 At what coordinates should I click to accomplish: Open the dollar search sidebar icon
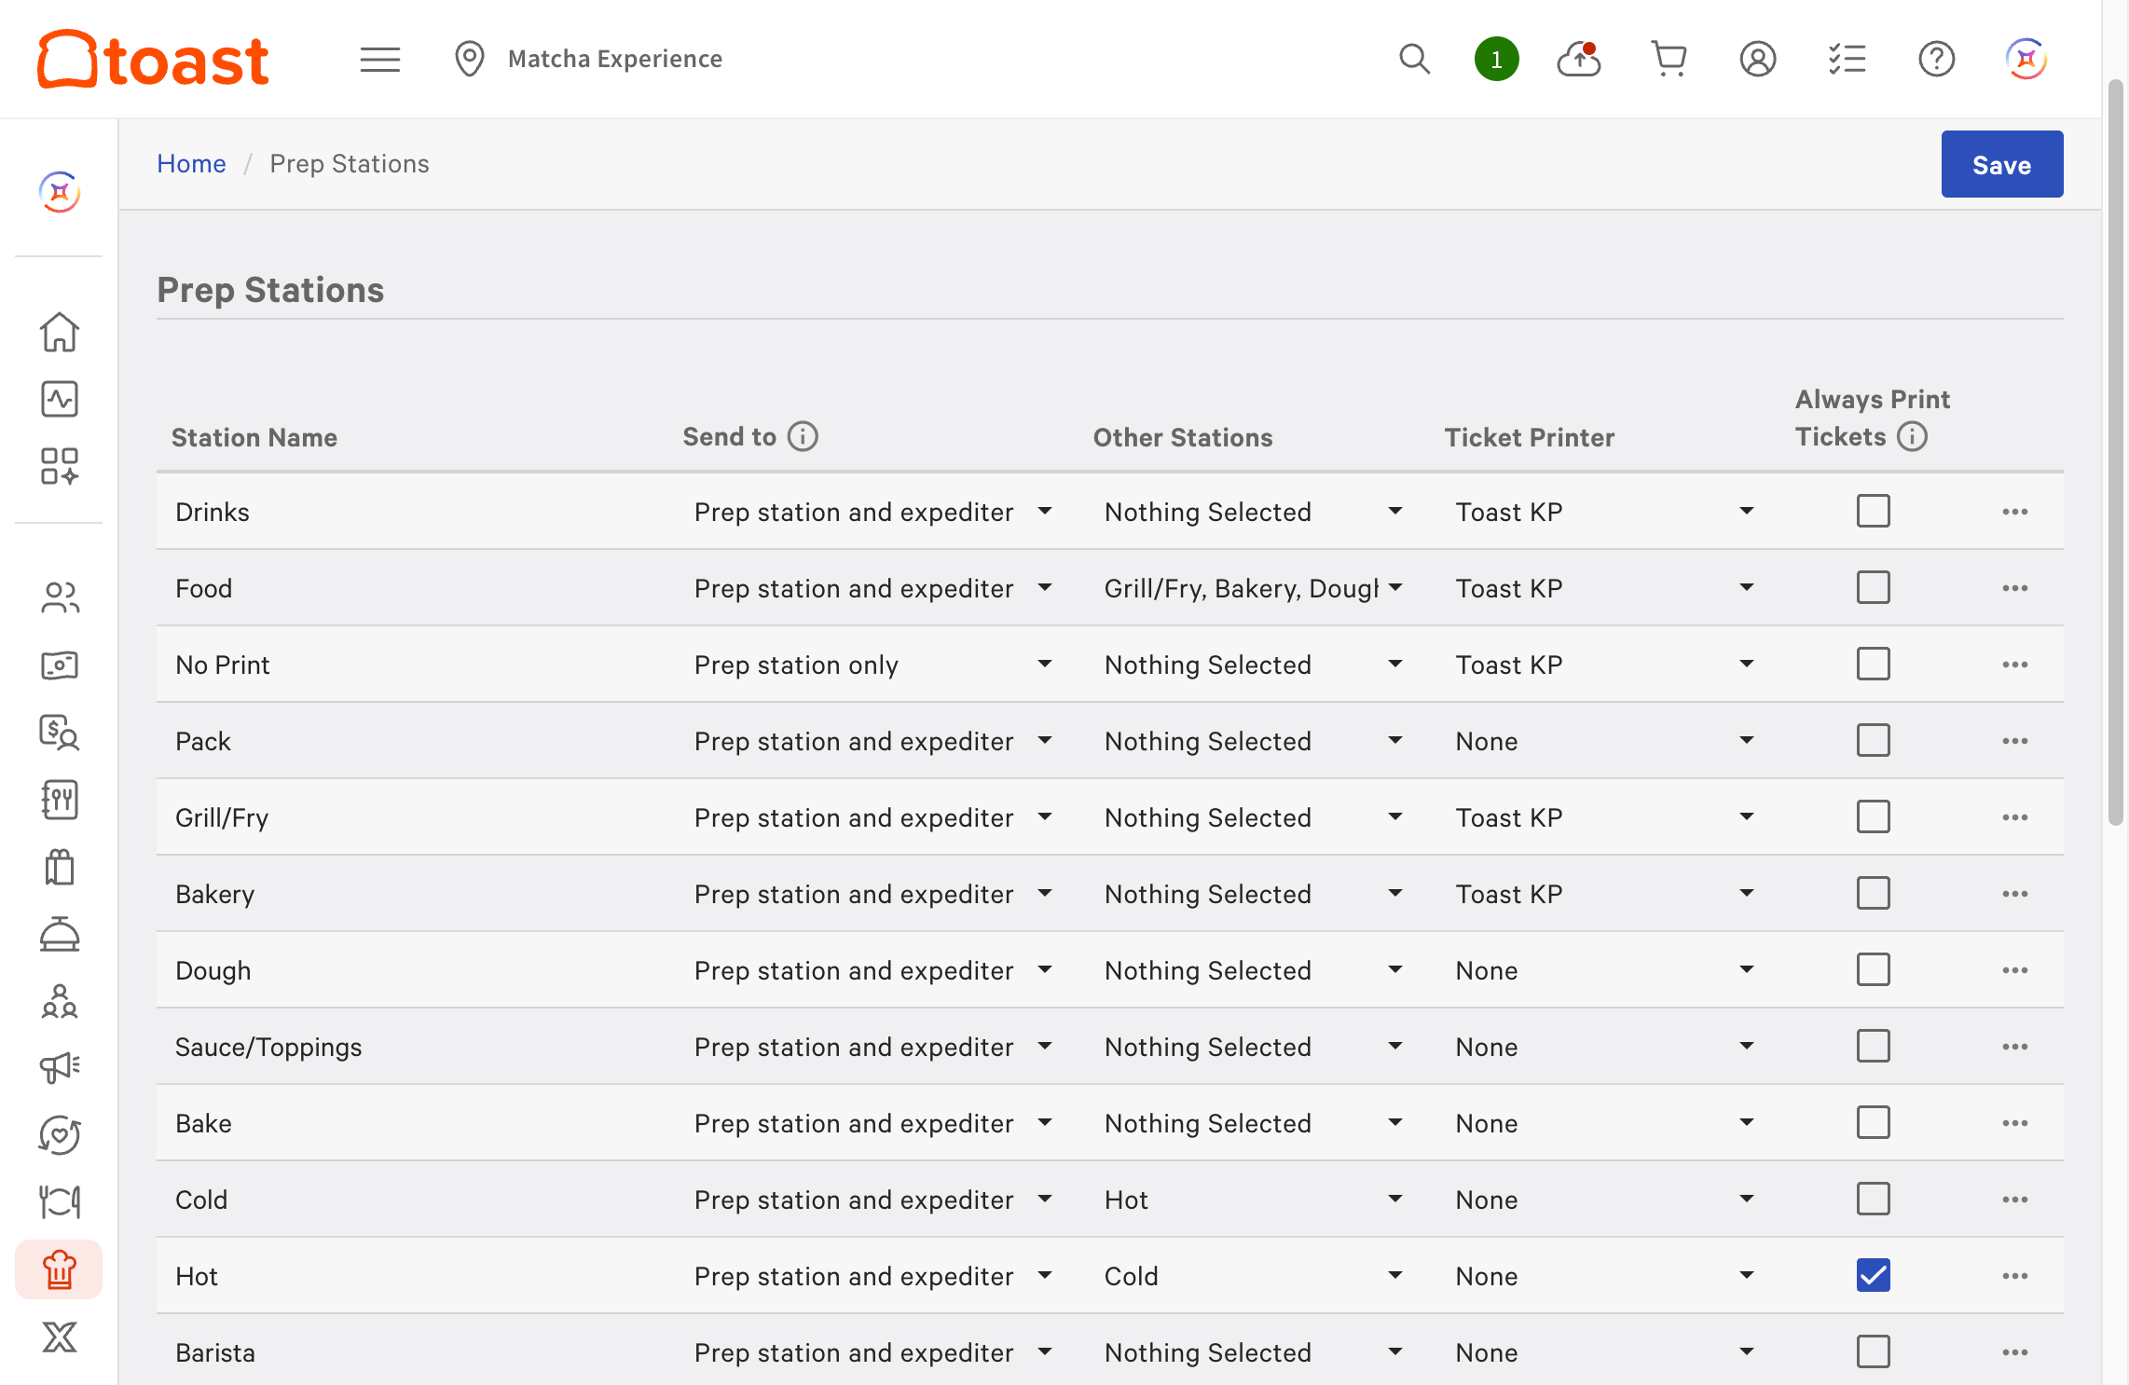pos(60,733)
